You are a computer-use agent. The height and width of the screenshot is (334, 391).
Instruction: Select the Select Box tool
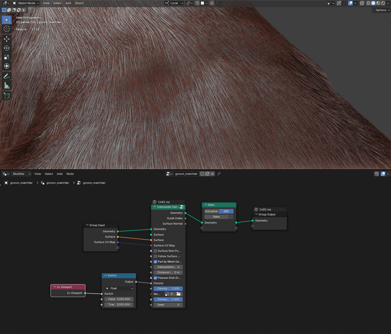click(7, 20)
